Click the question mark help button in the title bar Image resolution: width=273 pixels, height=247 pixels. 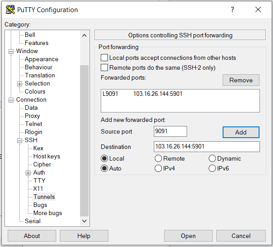point(232,9)
